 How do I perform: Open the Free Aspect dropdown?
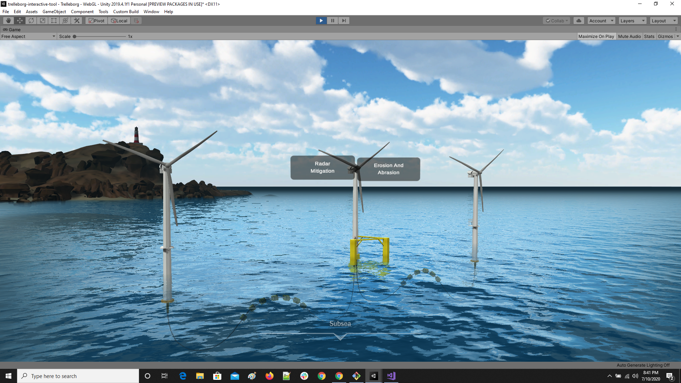(x=28, y=36)
